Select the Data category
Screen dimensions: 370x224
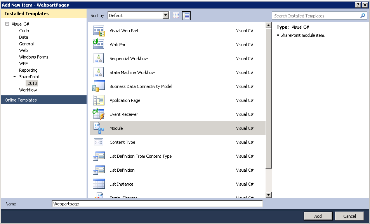[x=24, y=37]
